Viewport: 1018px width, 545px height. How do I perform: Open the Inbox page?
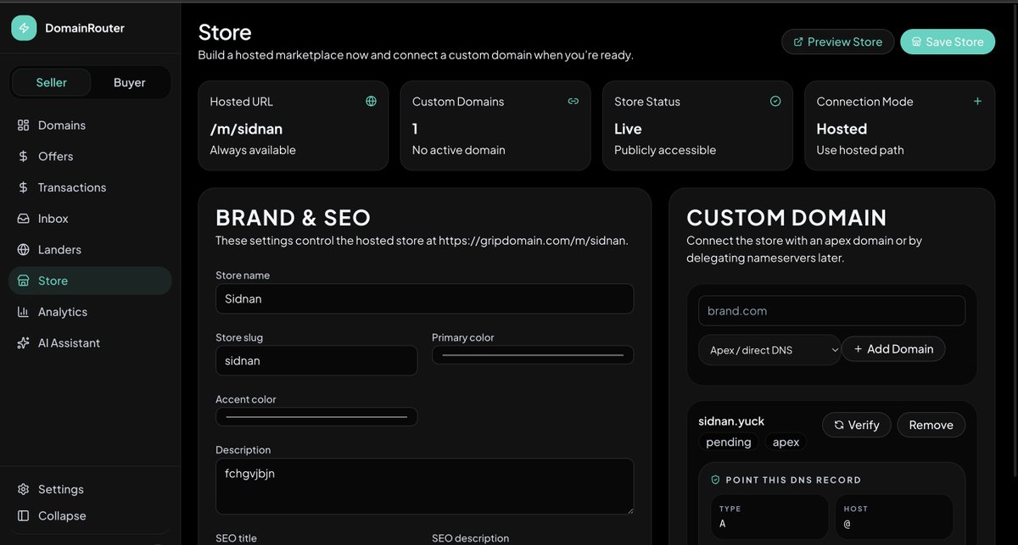click(90, 219)
